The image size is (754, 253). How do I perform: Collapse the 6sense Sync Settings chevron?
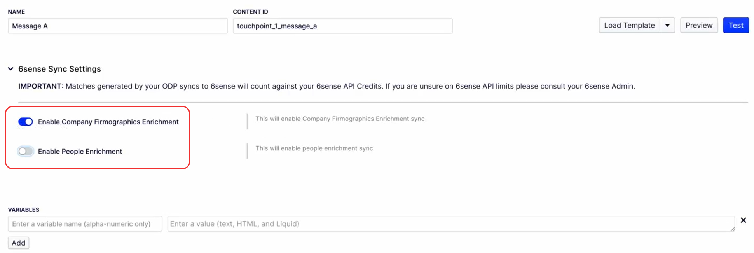point(10,69)
